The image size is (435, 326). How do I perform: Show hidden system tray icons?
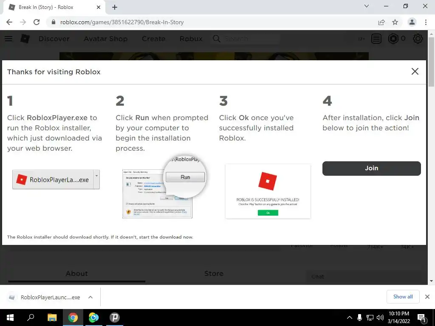(x=350, y=318)
